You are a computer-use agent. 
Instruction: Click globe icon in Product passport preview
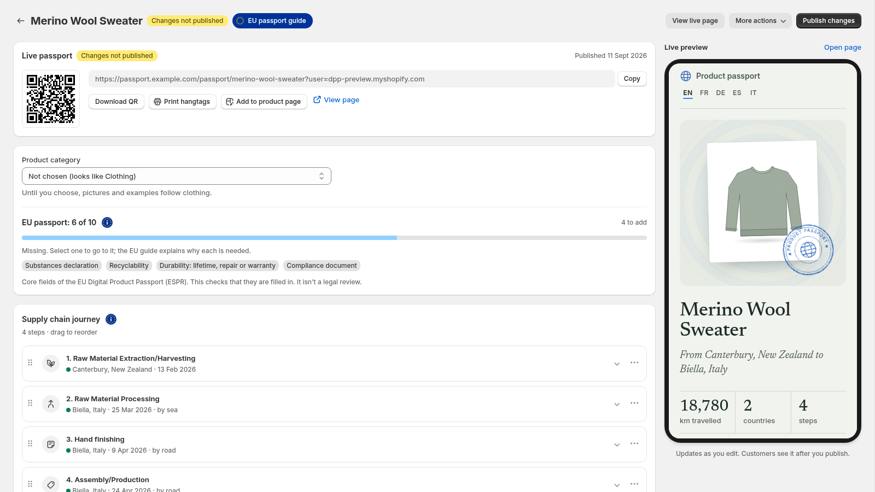click(686, 76)
